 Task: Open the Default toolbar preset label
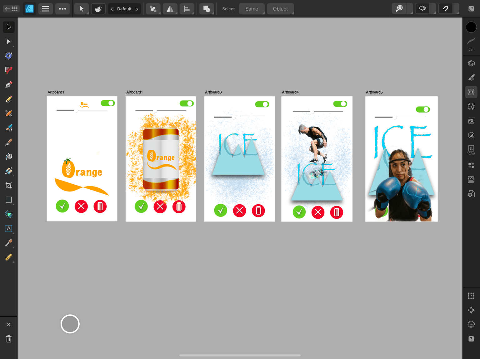click(x=124, y=9)
